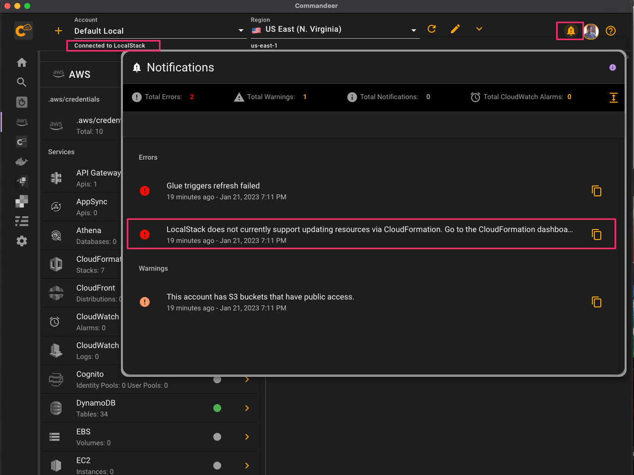Click the AppSync service icon
The image size is (634, 475).
(56, 207)
